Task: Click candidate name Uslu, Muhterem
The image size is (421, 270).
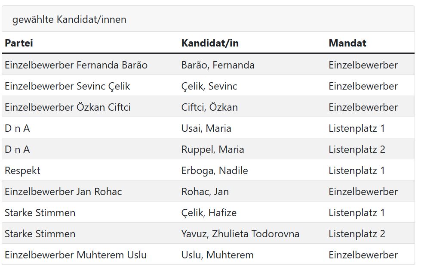Action: pyautogui.click(x=217, y=255)
